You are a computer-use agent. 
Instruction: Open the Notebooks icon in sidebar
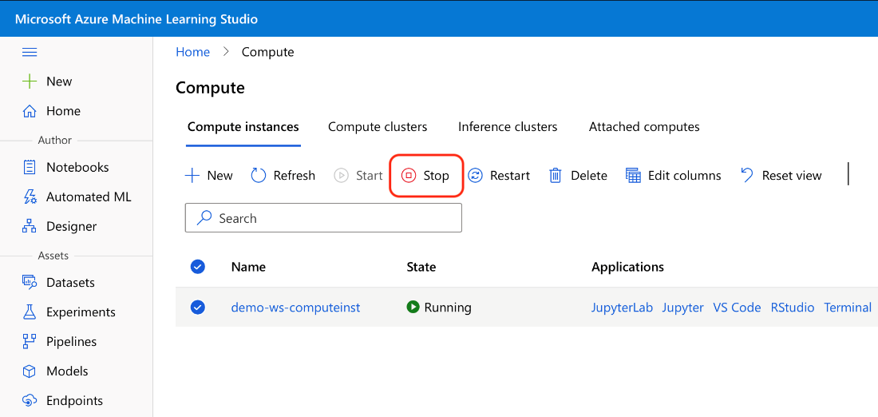coord(29,167)
